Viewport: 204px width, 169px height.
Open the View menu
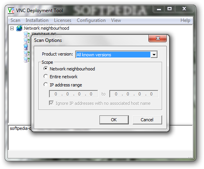pyautogui.click(x=116, y=20)
